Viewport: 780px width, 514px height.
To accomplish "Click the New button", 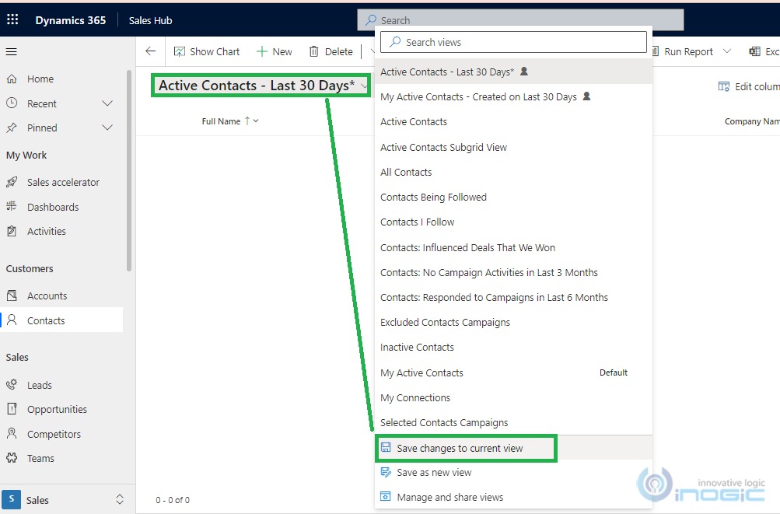I will click(274, 52).
